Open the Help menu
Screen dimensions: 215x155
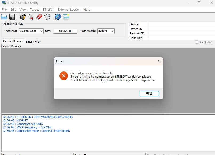[87, 9]
